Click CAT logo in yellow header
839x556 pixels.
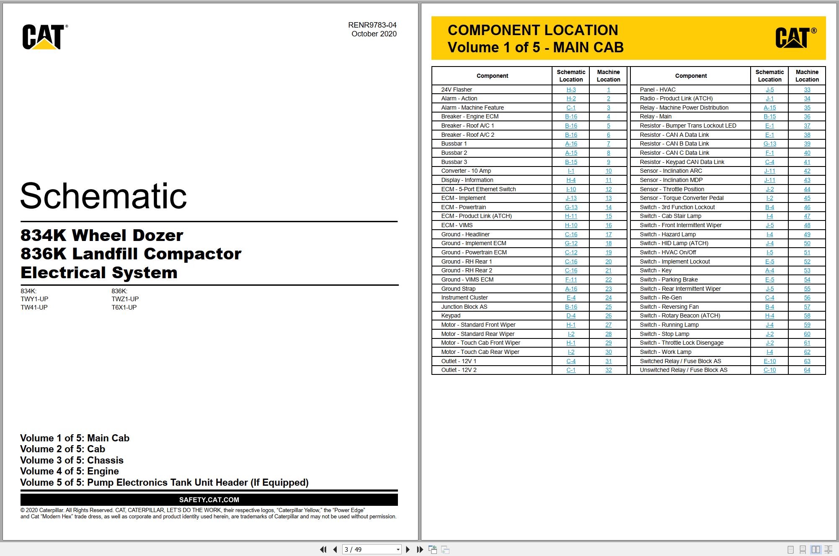tap(795, 38)
